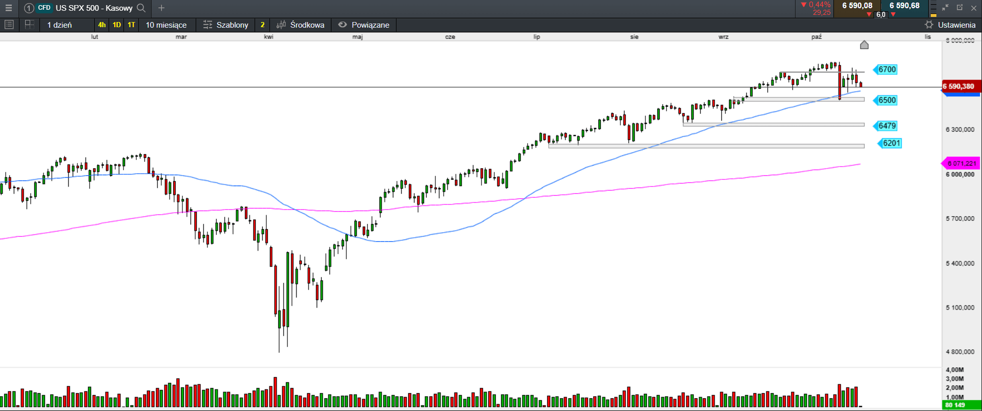Open the Szablony templates menu
Screen dimensions: 982x411
(226, 25)
